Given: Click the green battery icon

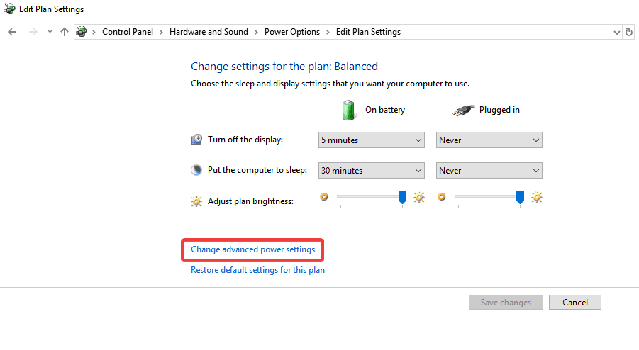Looking at the screenshot, I should [x=348, y=110].
